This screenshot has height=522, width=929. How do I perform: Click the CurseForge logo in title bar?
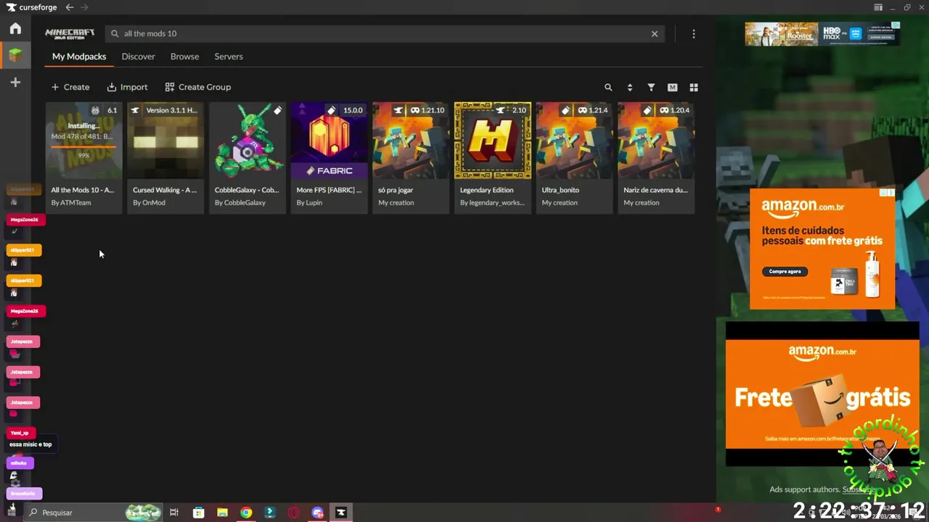point(31,7)
